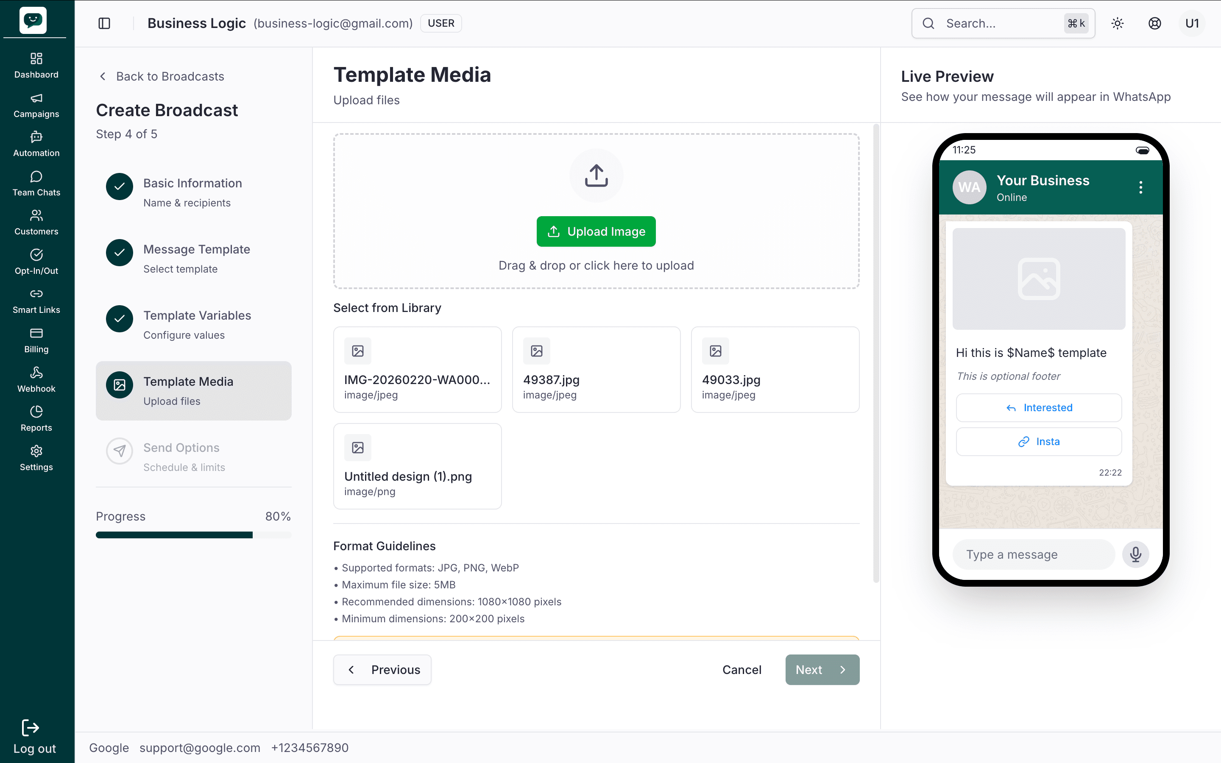Image resolution: width=1221 pixels, height=763 pixels.
Task: Switch theme with the sun icon
Action: [x=1118, y=23]
